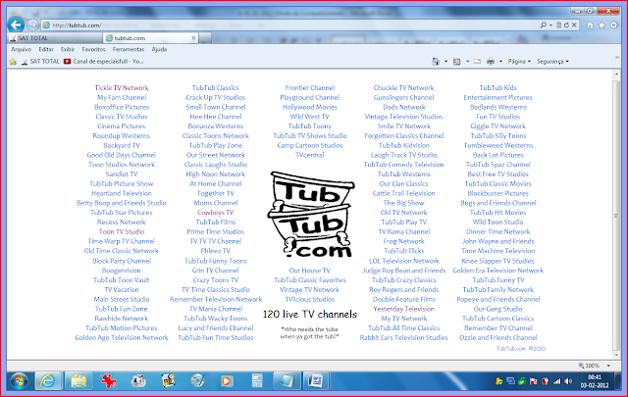Open the Favoritos menu

pyautogui.click(x=93, y=49)
